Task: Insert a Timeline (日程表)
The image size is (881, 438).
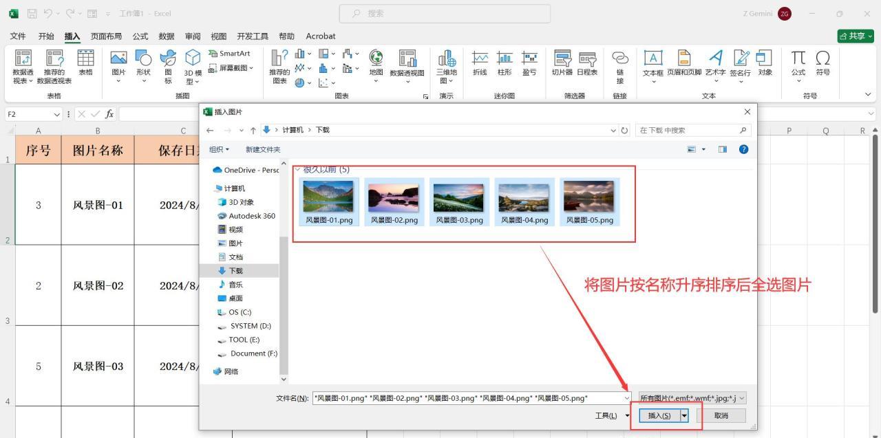Action: [x=587, y=63]
